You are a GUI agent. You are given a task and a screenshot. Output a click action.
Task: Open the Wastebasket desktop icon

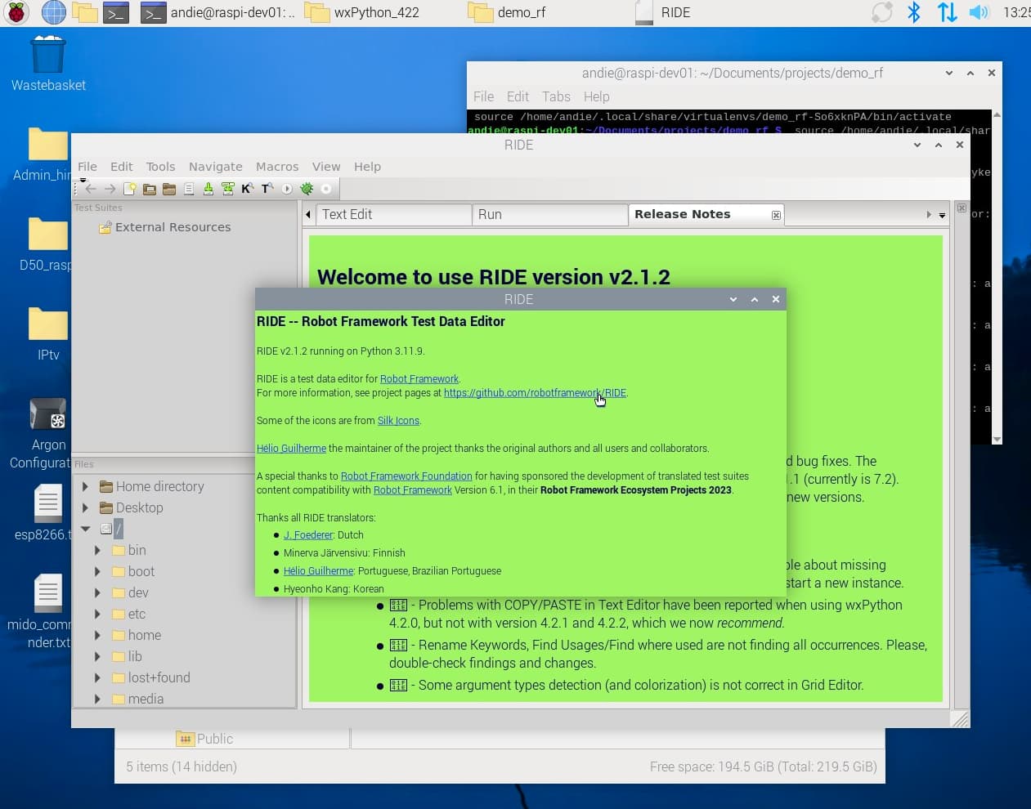coord(48,64)
